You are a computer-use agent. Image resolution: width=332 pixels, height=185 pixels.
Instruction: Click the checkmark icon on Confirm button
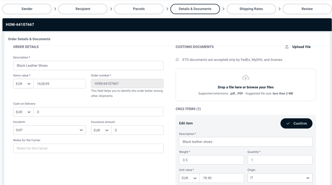[x=288, y=123]
